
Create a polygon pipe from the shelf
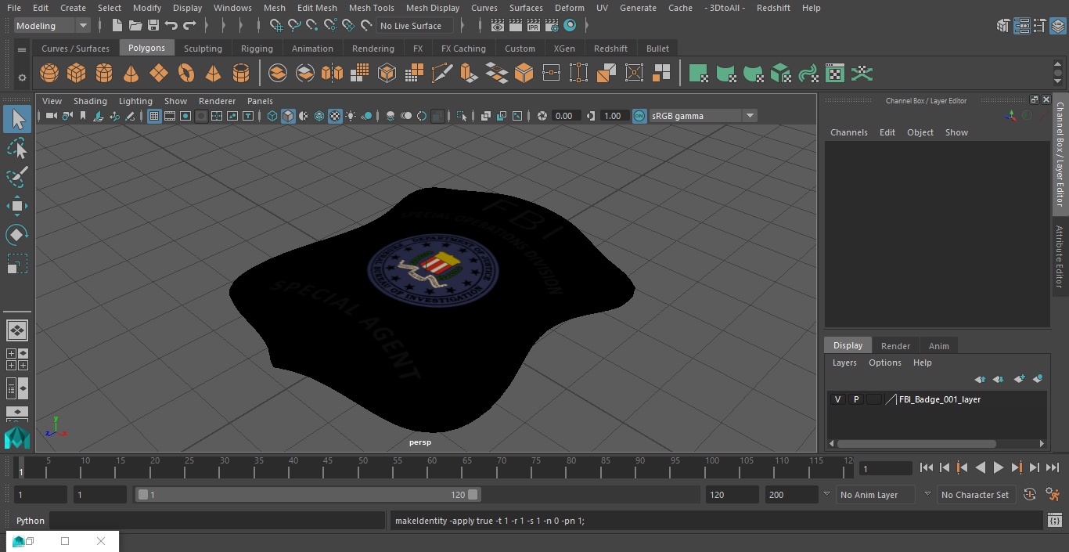[241, 74]
